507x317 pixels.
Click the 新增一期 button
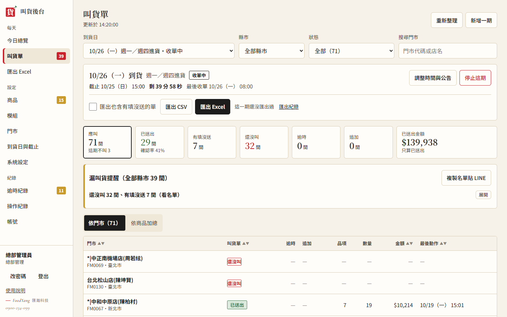point(481,20)
